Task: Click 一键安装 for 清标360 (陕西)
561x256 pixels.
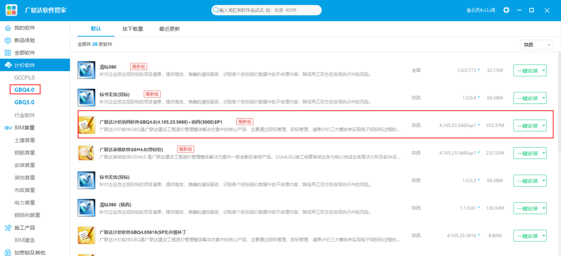Action: (x=527, y=208)
